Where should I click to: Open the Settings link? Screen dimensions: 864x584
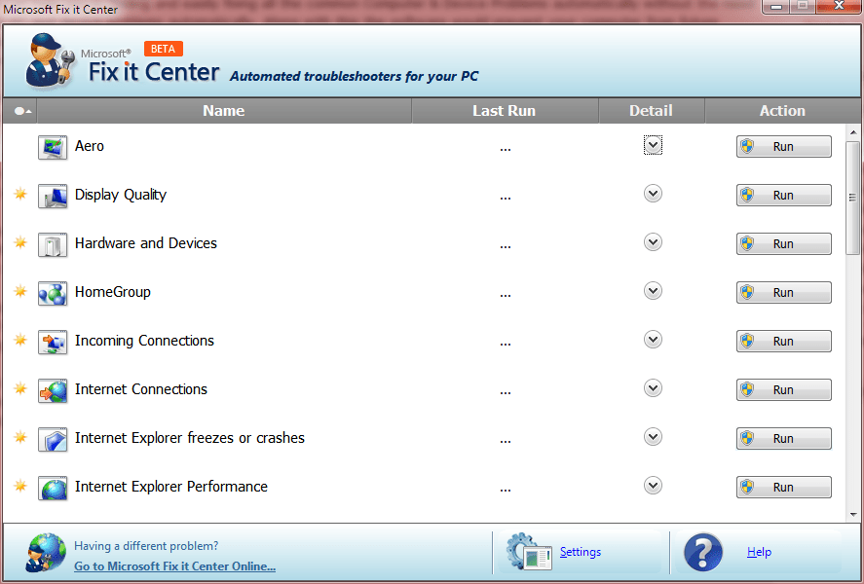[581, 552]
